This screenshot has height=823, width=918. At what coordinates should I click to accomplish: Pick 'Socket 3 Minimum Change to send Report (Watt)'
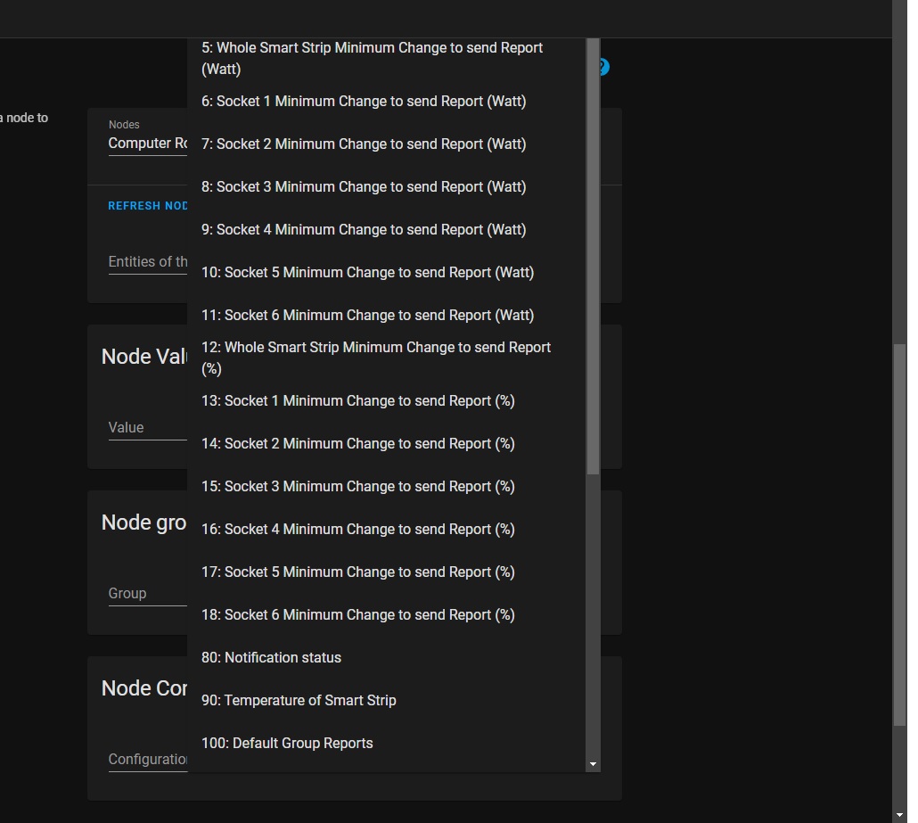tap(364, 186)
